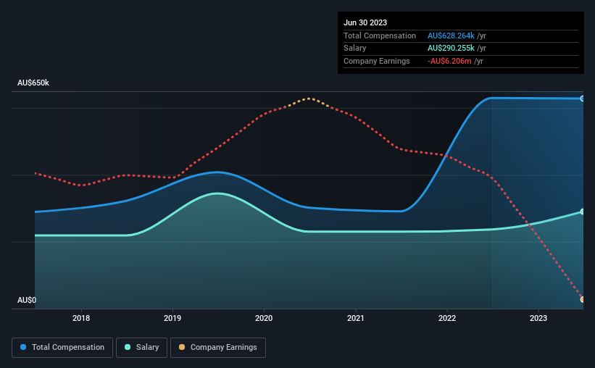Select the 2023 x-axis label
Image resolution: width=595 pixels, height=368 pixels.
(538, 318)
